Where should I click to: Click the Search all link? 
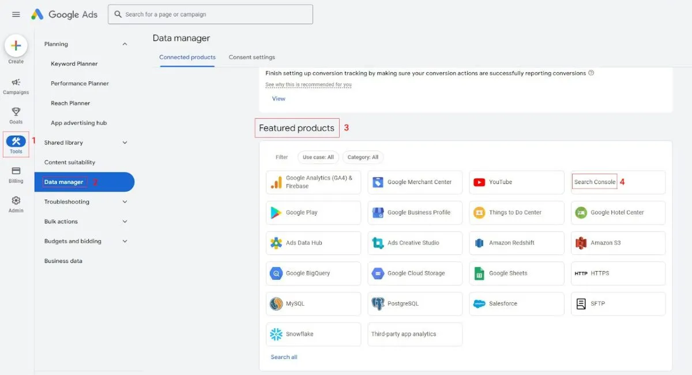284,357
